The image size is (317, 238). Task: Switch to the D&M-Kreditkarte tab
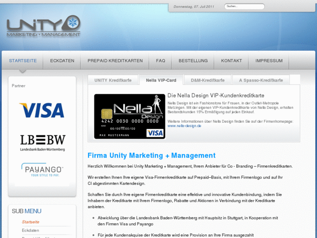(208, 80)
